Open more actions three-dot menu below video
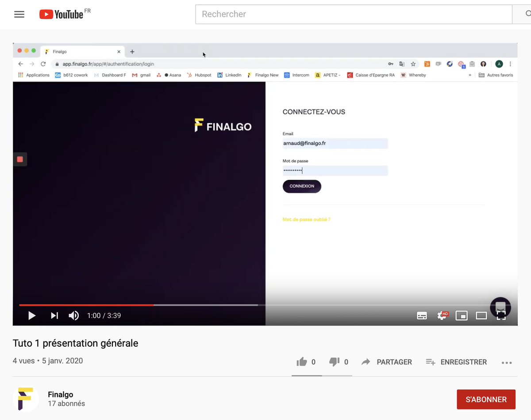531x420 pixels. 507,363
